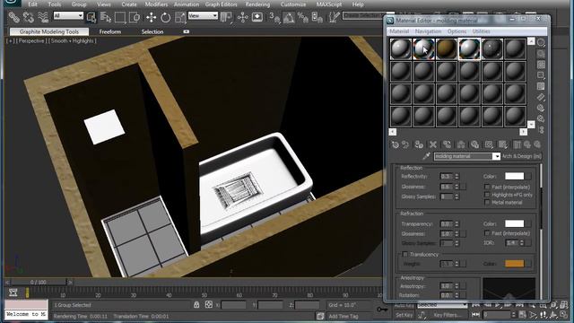Screen dimensions: 574x323
Task: Select the Link tool in main toolbar
Action: [13, 17]
